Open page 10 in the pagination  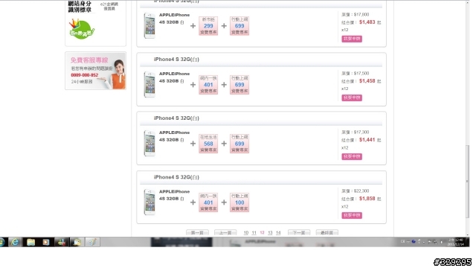tap(246, 233)
